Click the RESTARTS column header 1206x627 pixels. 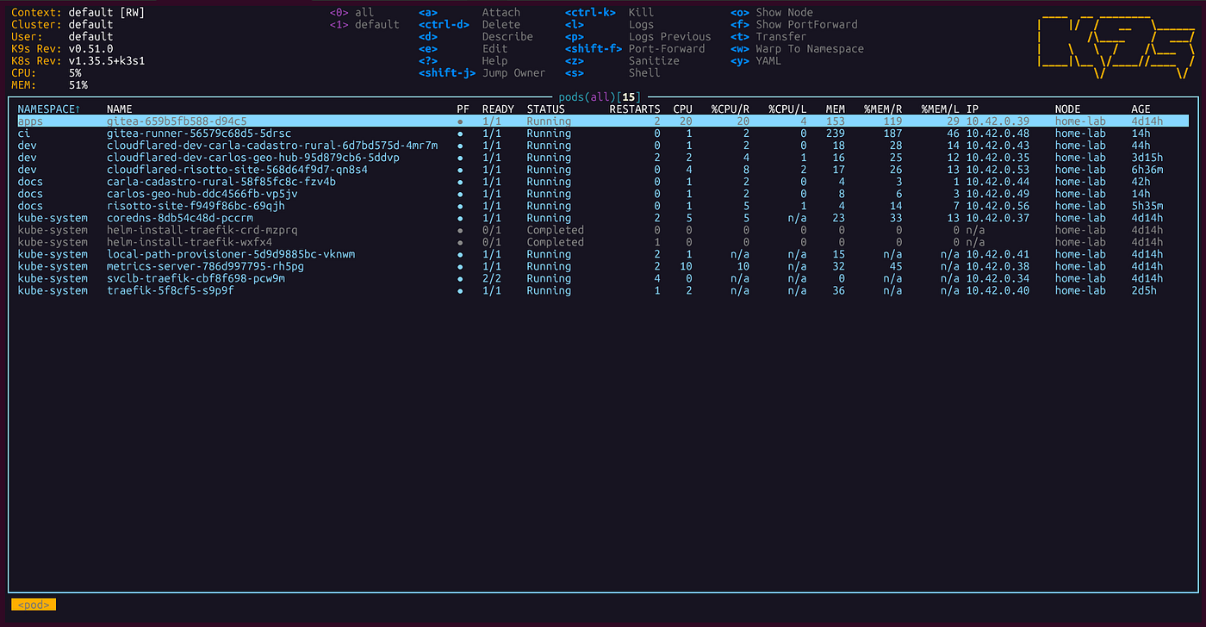coord(635,109)
